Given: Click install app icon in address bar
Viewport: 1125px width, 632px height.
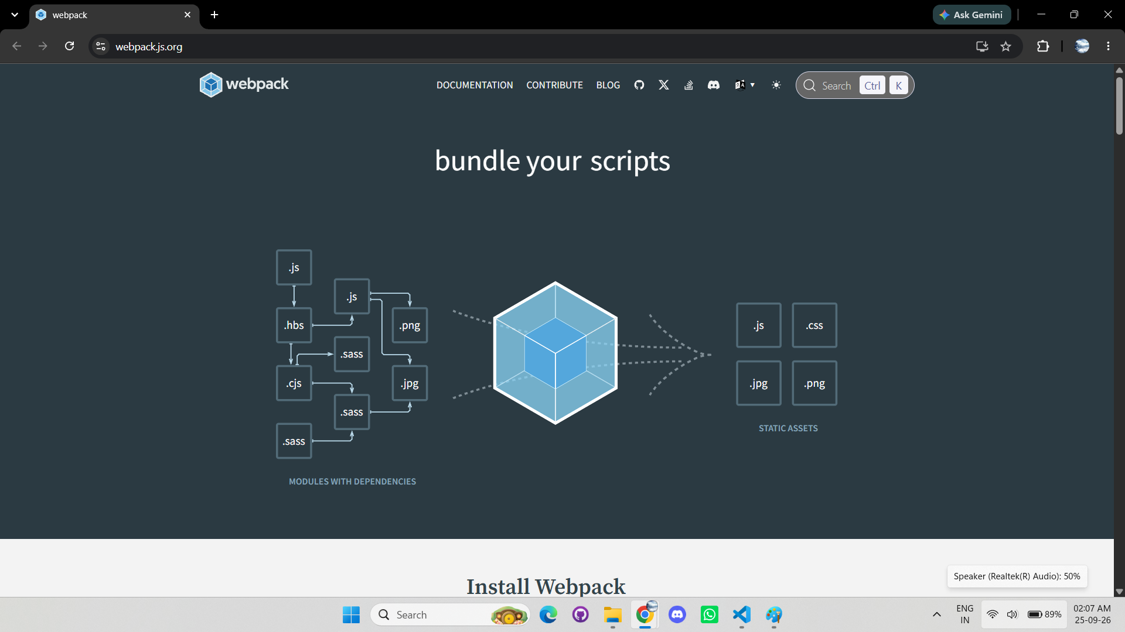Looking at the screenshot, I should coord(982,46).
